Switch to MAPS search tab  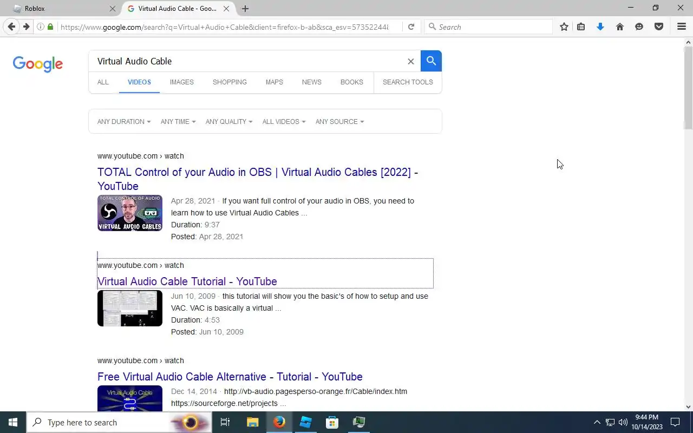(x=274, y=82)
